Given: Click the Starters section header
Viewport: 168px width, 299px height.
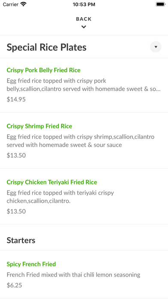Looking at the screenshot, I should [x=21, y=240].
